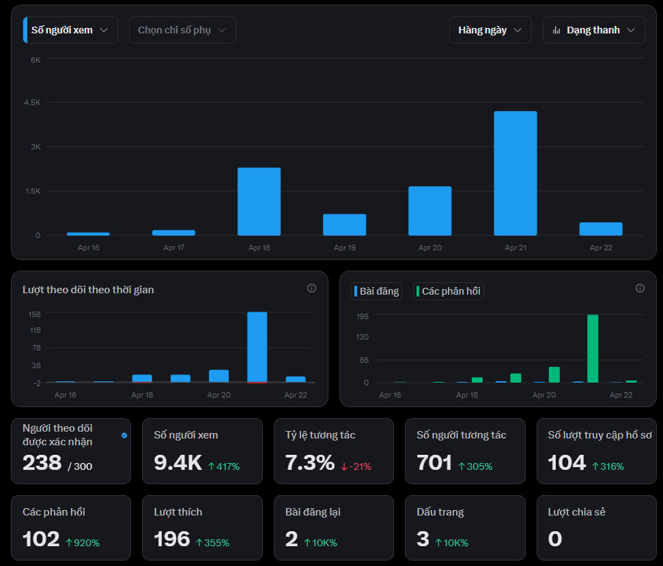Open the Số người xem 9.4K card
663x566 pixels.
(x=202, y=451)
